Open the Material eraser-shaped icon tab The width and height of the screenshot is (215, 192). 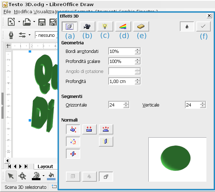pos(141,26)
